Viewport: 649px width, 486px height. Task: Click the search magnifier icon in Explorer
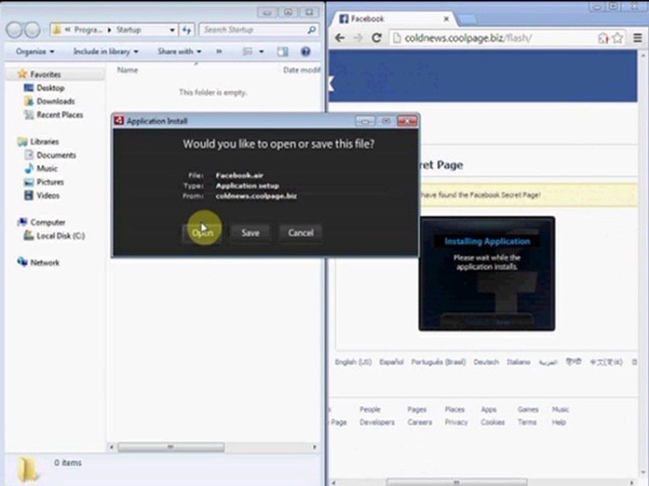312,30
